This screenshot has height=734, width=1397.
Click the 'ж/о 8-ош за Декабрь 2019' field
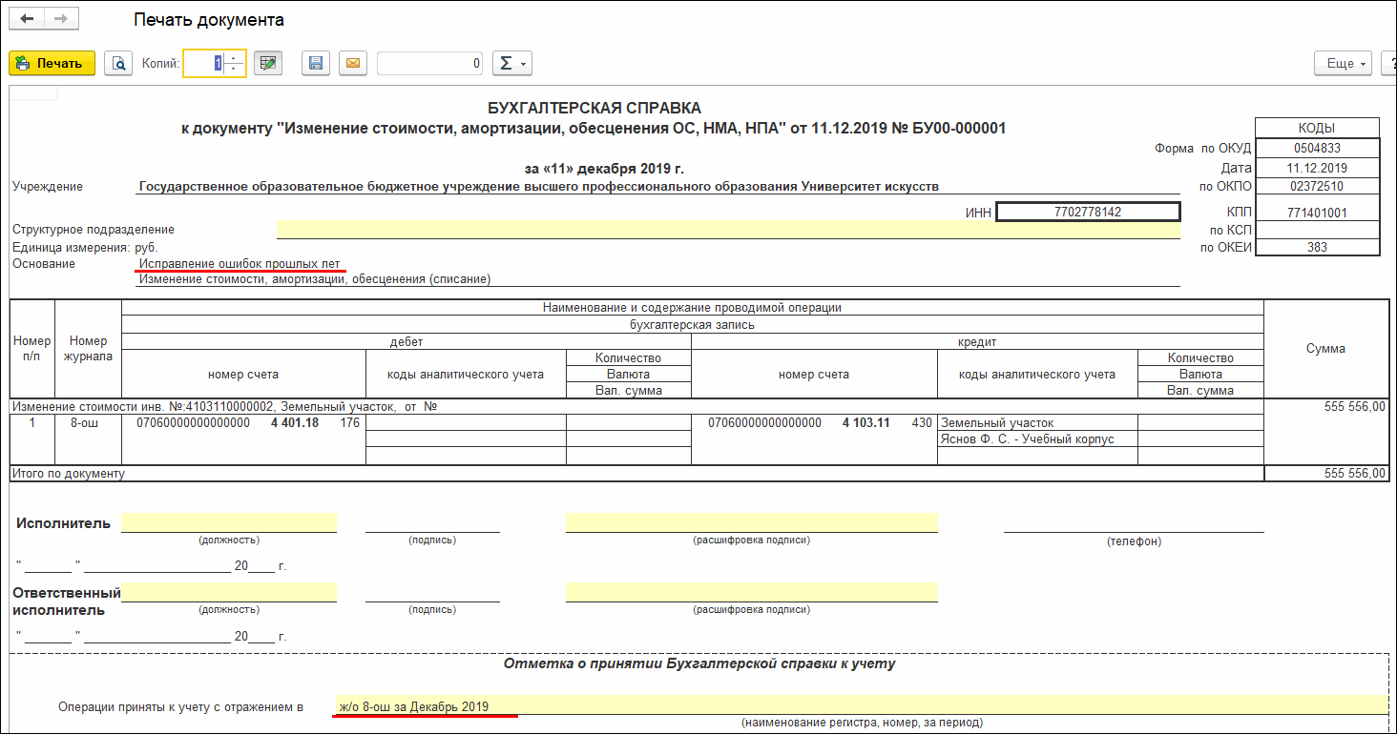861,706
